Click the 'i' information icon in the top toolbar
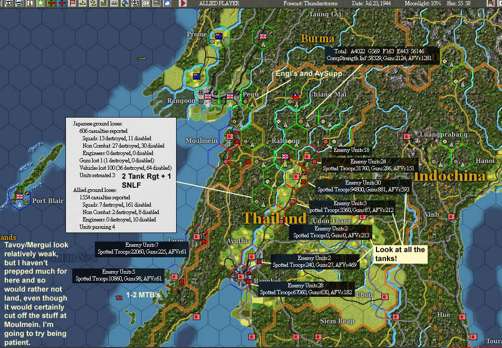The image size is (502, 348). (x=30, y=3)
